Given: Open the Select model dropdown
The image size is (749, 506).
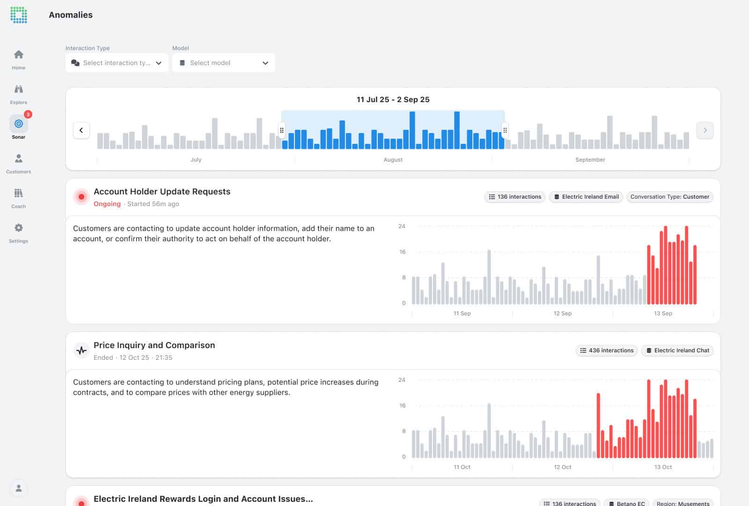Looking at the screenshot, I should [223, 63].
